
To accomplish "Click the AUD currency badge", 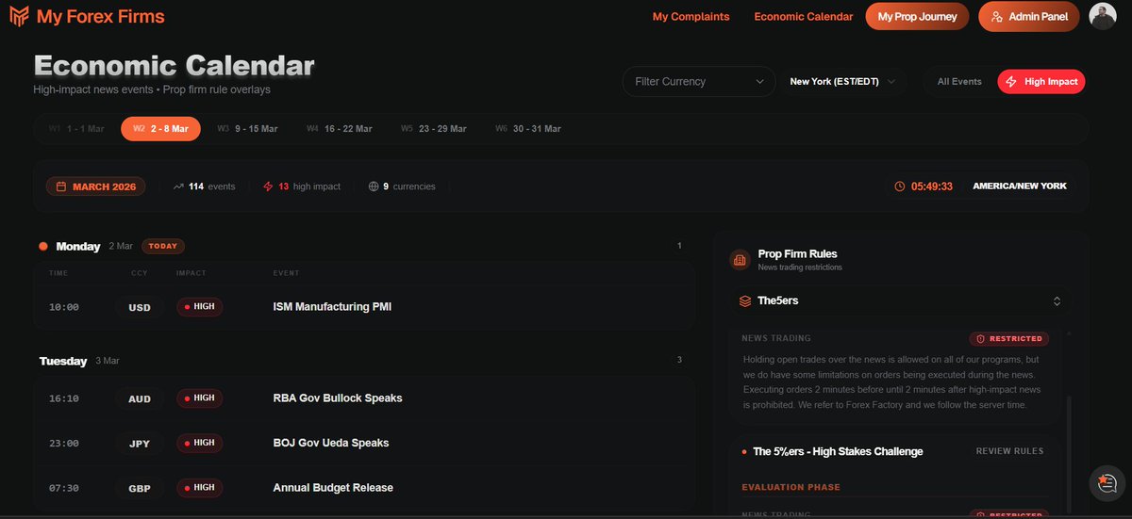I will [140, 398].
